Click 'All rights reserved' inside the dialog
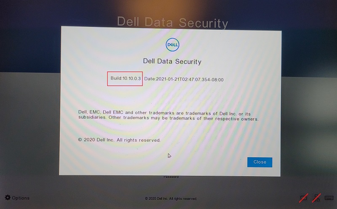The width and height of the screenshot is (337, 209). pyautogui.click(x=139, y=140)
